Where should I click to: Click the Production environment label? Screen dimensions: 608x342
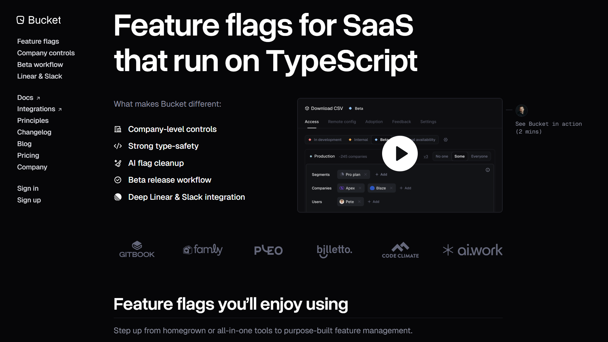(x=324, y=156)
